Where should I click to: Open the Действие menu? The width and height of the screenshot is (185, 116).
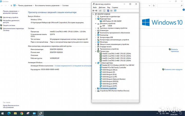pyautogui.click(x=102, y=7)
